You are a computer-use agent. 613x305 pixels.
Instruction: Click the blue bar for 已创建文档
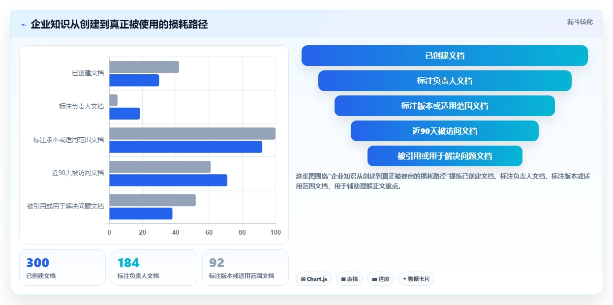[x=134, y=80]
